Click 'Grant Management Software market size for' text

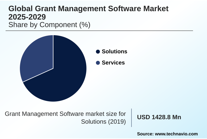[x=65, y=114]
